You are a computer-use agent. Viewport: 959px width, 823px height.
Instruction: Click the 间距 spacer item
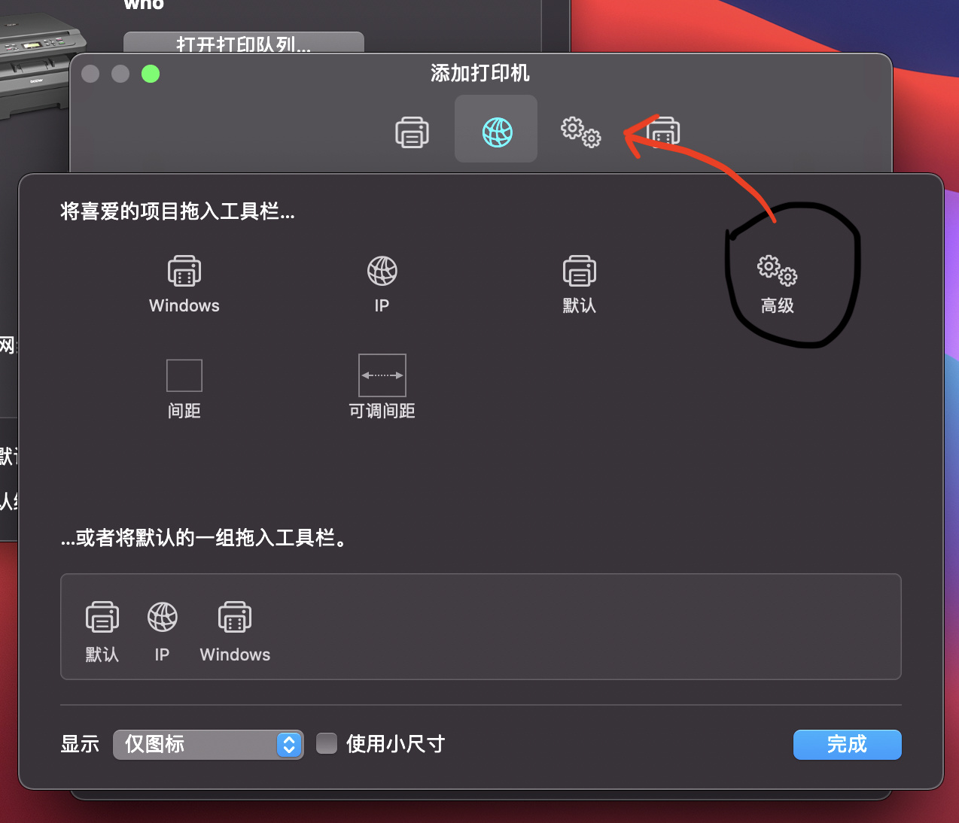(184, 375)
